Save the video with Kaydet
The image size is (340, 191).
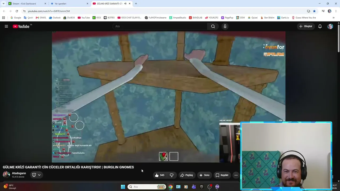pos(222,175)
